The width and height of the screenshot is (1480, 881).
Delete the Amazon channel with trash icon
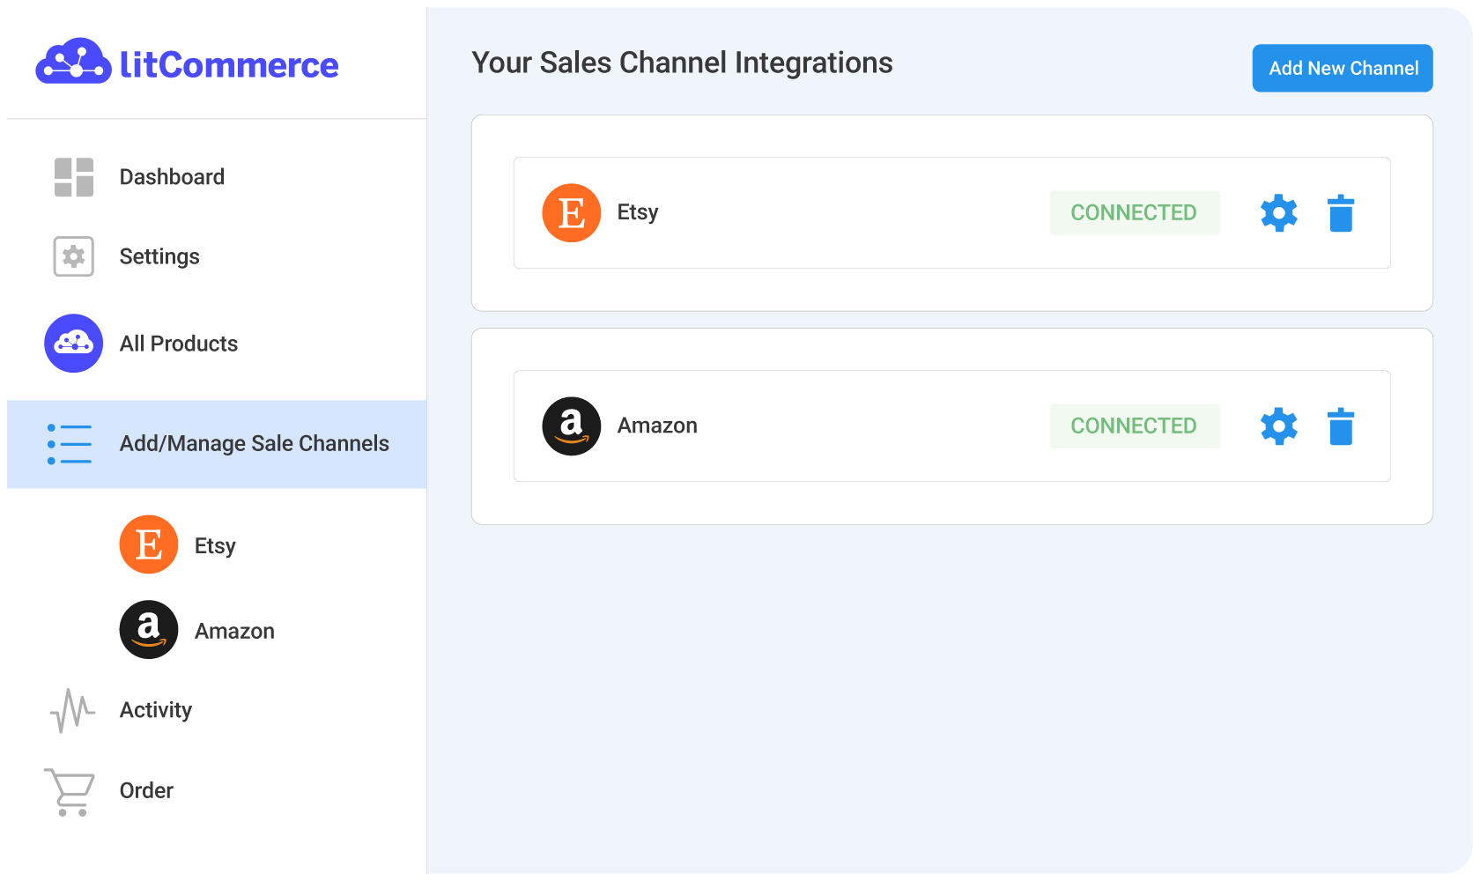(x=1340, y=426)
